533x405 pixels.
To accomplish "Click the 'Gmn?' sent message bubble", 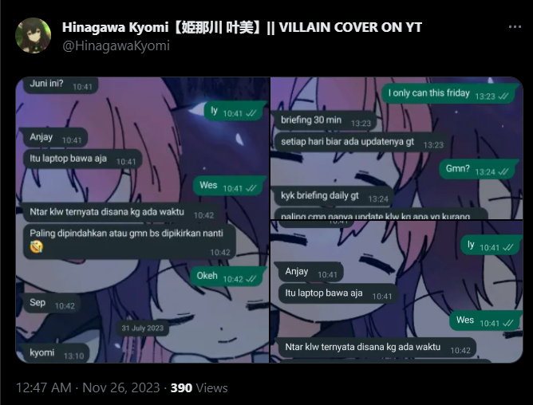I will pos(479,169).
